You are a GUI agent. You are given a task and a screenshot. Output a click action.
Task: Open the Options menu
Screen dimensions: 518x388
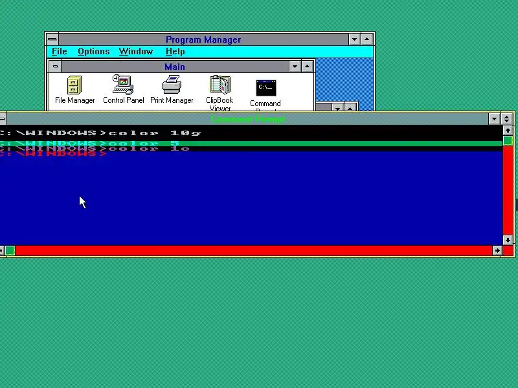(93, 52)
